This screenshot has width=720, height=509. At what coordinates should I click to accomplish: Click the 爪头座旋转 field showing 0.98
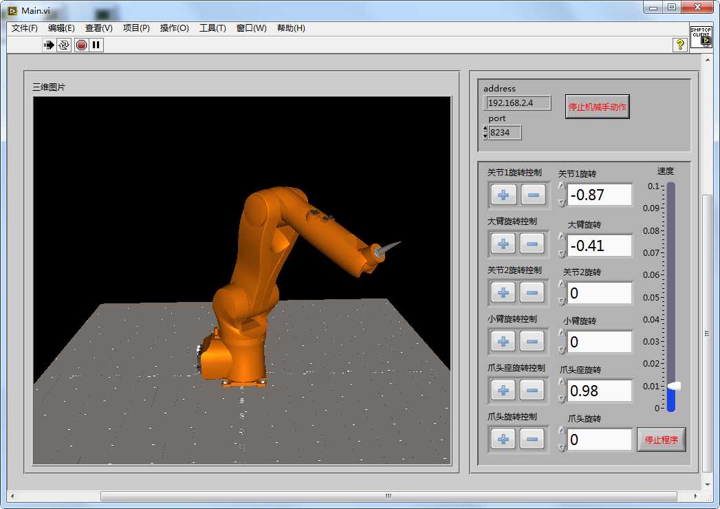(x=600, y=391)
